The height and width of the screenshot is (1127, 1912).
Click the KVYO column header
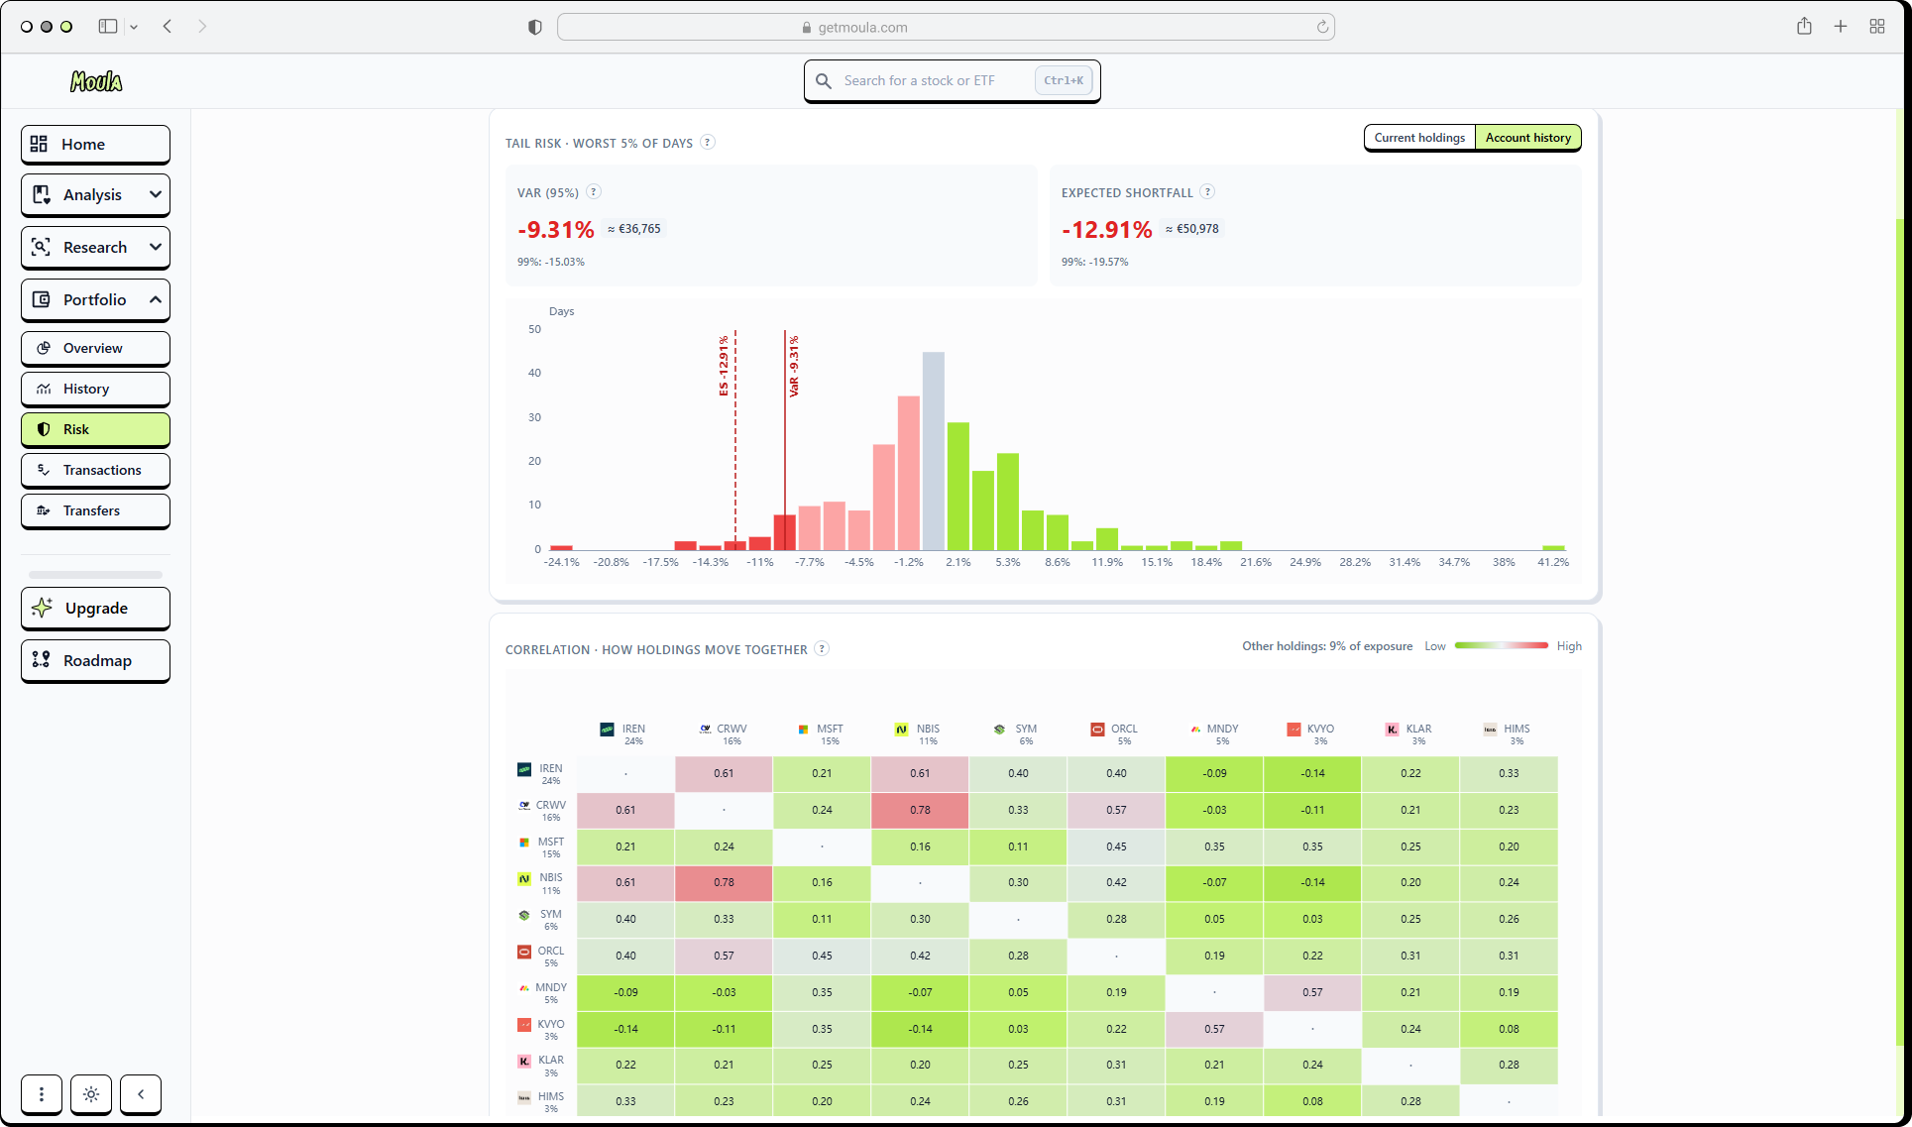[1311, 734]
